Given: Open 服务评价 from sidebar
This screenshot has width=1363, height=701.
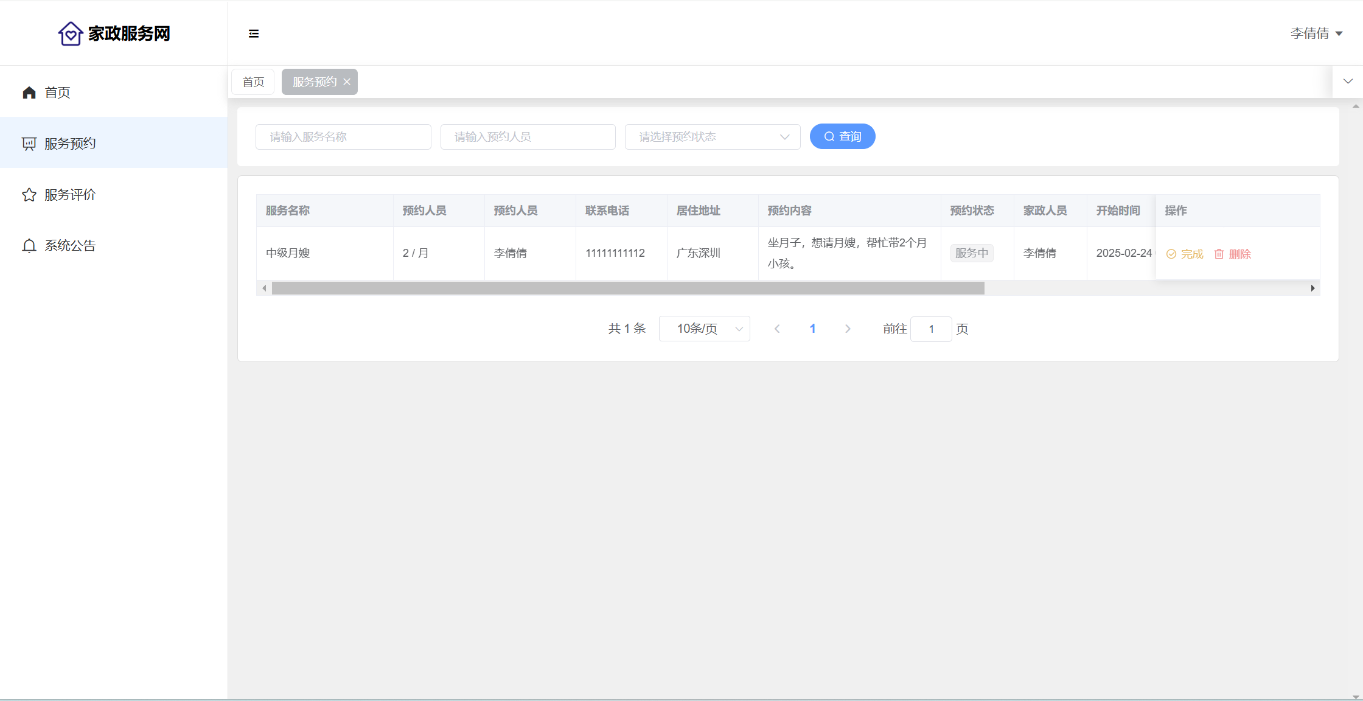Looking at the screenshot, I should tap(70, 195).
